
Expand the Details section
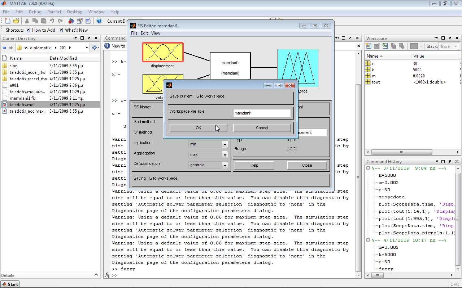[96, 275]
